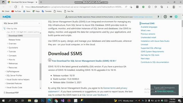Open MozBar Cookie settings link
Image resolution: width=183 pixels, height=103 pixels.
click(139, 17)
